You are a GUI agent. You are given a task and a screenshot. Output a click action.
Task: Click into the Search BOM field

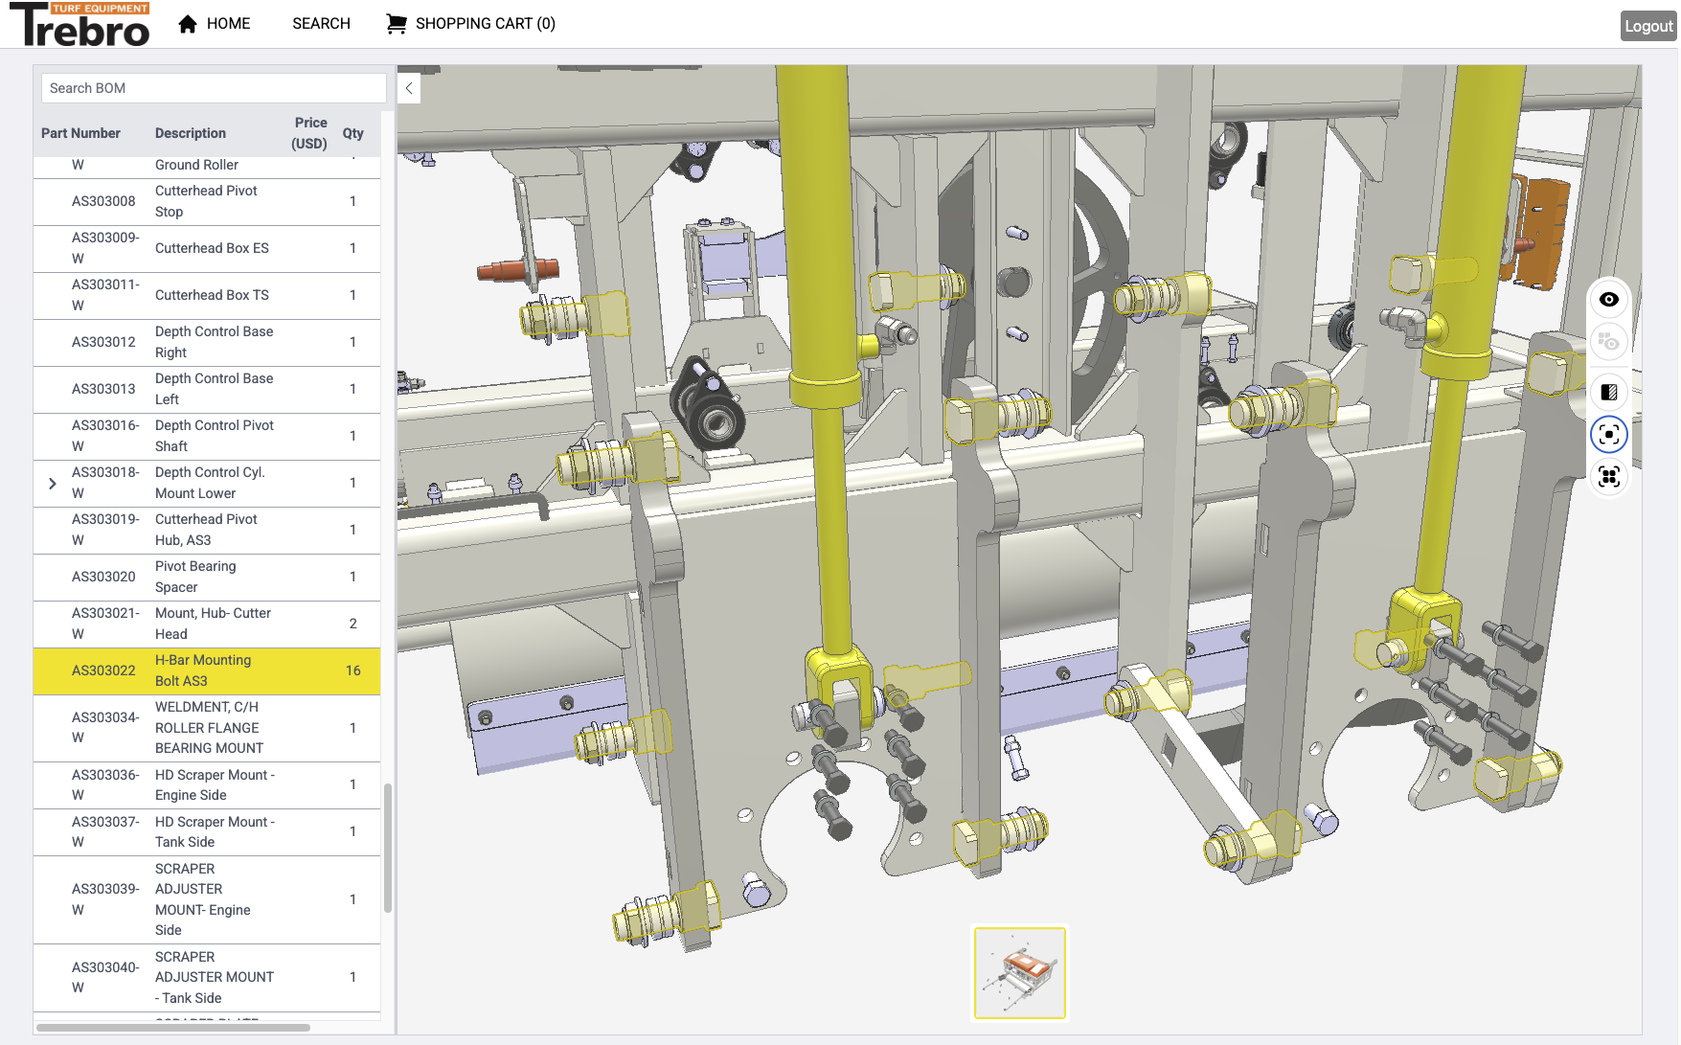pyautogui.click(x=213, y=88)
